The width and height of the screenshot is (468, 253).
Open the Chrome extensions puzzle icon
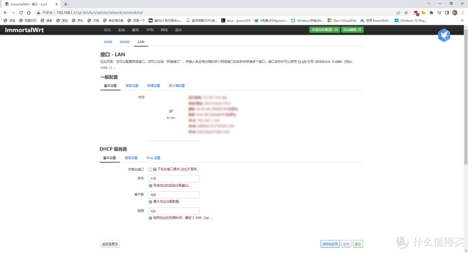(431, 13)
